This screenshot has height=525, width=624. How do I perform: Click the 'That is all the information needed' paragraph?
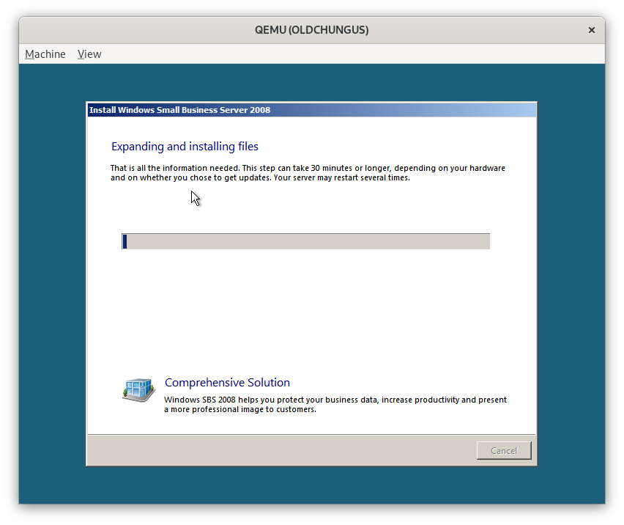click(x=308, y=173)
